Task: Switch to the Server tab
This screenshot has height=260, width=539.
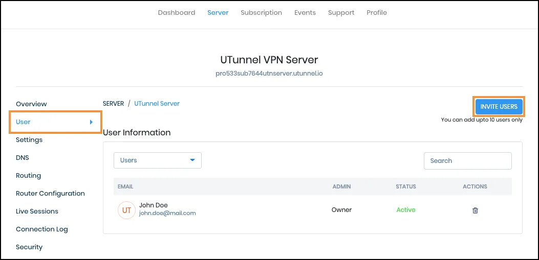Action: 218,13
